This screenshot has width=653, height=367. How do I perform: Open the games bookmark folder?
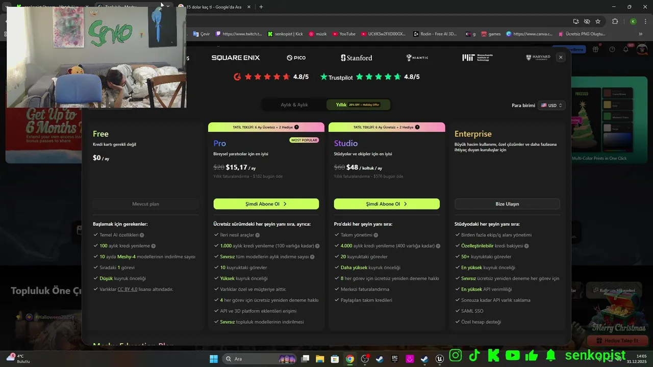491,34
